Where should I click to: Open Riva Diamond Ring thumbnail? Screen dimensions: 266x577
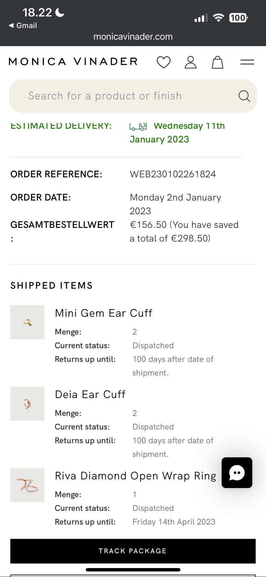click(x=27, y=485)
